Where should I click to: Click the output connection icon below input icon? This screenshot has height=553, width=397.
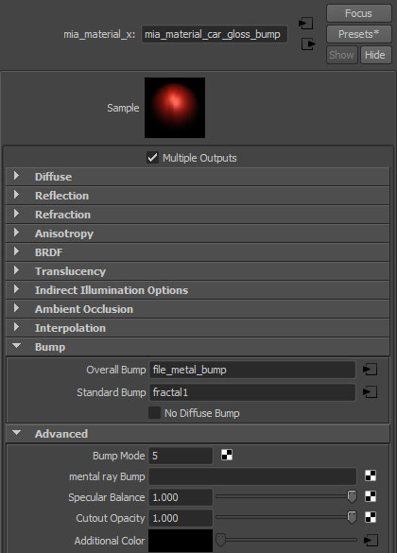[308, 44]
